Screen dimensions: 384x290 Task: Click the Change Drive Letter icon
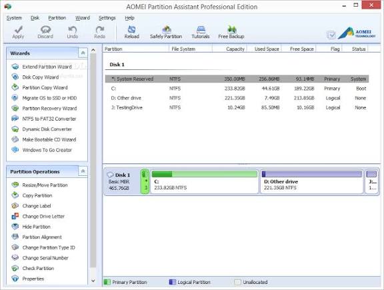pos(15,216)
